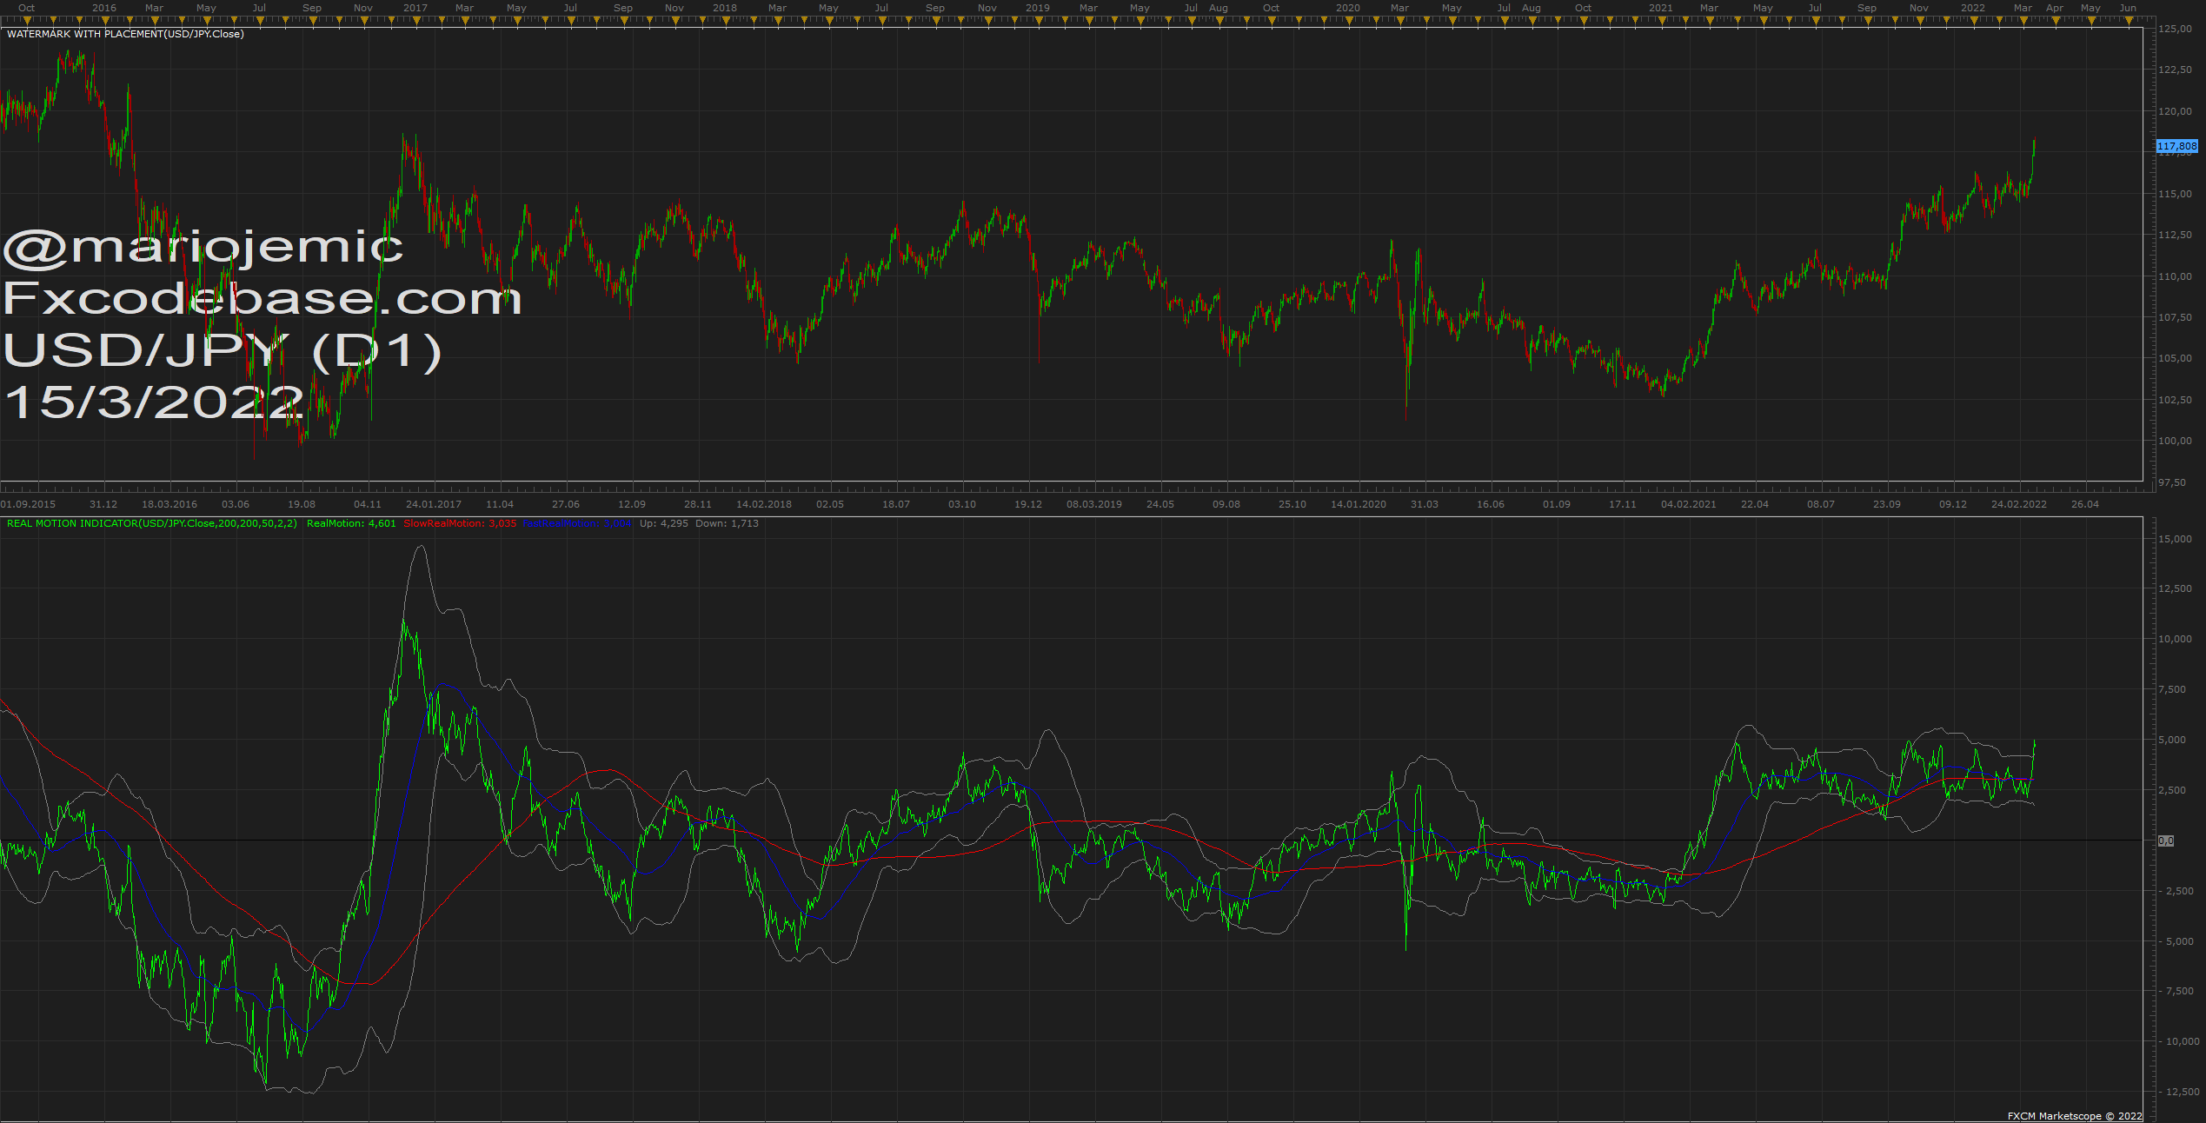
Task: Click the 125,00 price axis label
Action: (x=2175, y=29)
